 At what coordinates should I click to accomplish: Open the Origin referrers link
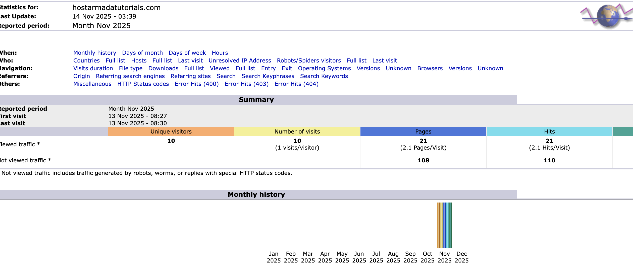tap(81, 76)
